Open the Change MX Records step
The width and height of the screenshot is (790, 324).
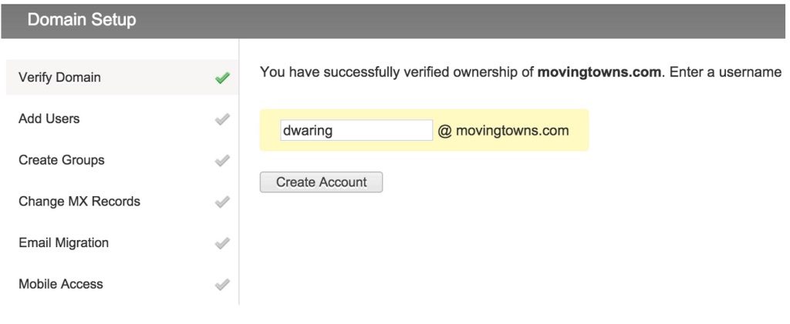click(122, 201)
